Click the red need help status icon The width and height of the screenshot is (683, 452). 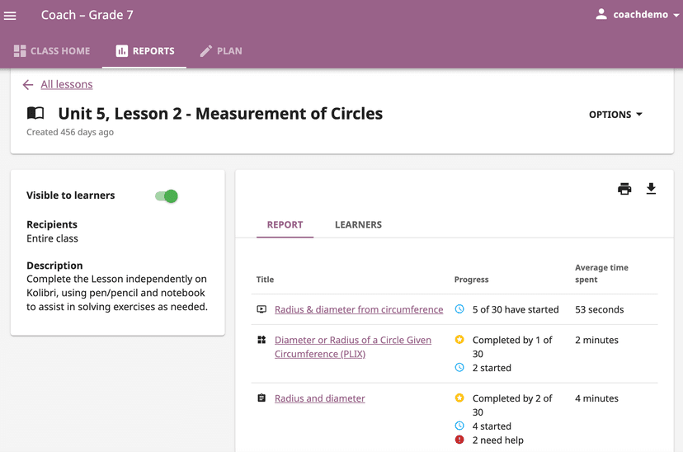(x=459, y=440)
